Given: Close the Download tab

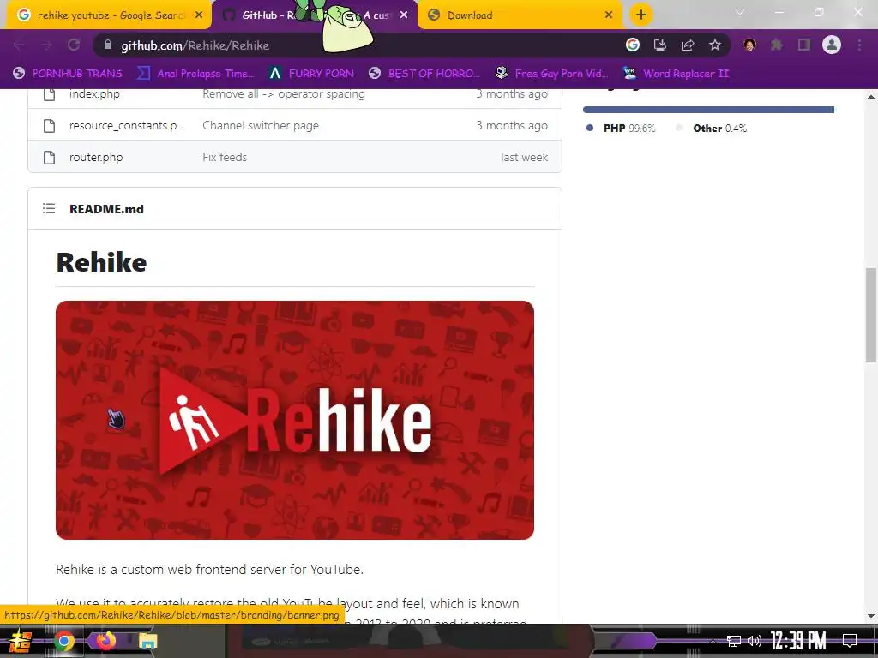Looking at the screenshot, I should (609, 15).
